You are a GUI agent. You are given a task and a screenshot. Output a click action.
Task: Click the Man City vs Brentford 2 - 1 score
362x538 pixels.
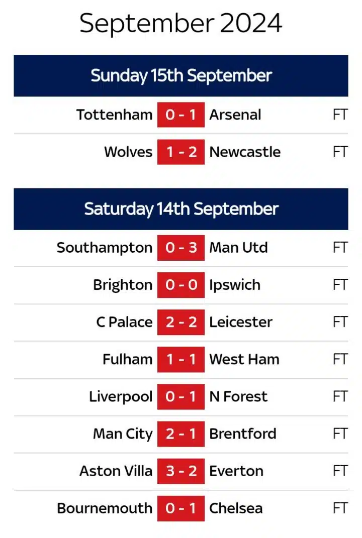(180, 434)
